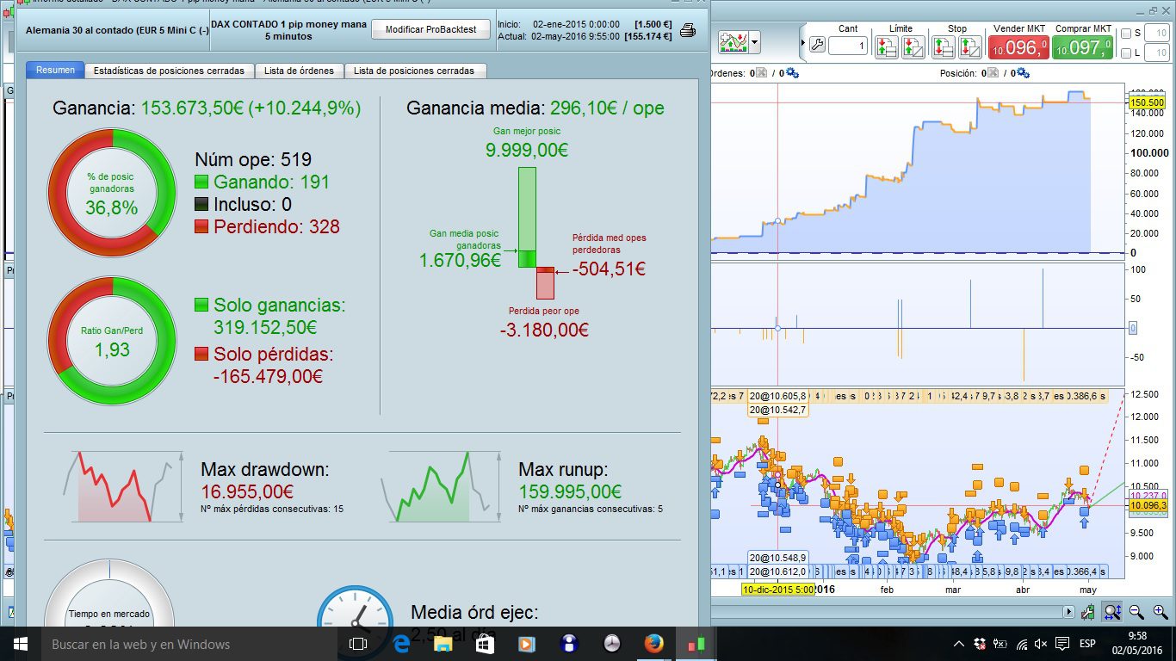Click the yellow 10-dic-2015 5:00 date marker

click(x=778, y=590)
